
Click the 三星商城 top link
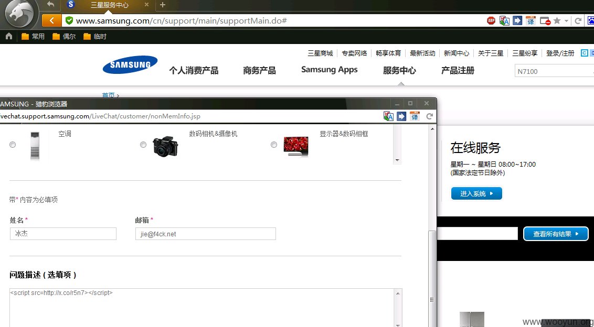click(x=321, y=53)
